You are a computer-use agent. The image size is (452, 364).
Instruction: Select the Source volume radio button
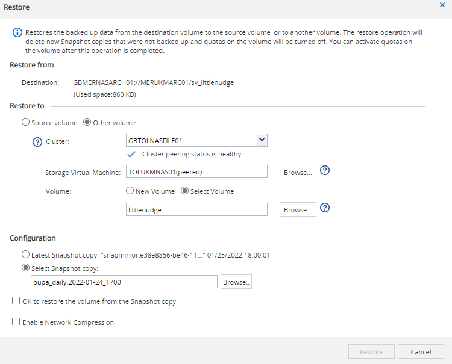point(25,122)
